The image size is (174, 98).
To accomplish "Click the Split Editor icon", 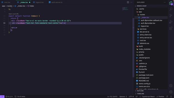I will 128,2.
